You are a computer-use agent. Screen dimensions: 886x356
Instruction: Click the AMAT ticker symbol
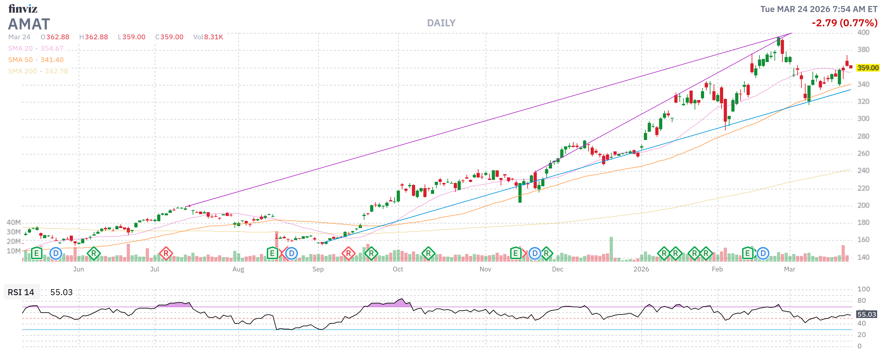tap(29, 24)
